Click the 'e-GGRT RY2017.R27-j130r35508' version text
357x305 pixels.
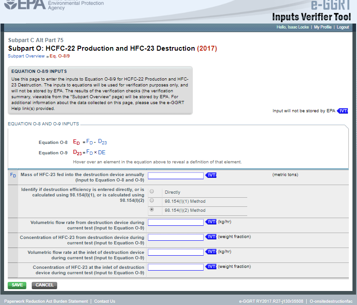click(271, 301)
